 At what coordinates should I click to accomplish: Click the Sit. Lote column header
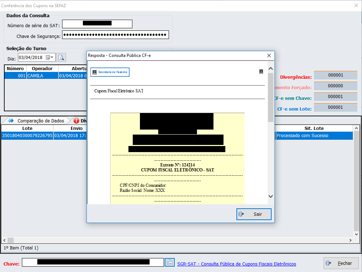pyautogui.click(x=314, y=128)
